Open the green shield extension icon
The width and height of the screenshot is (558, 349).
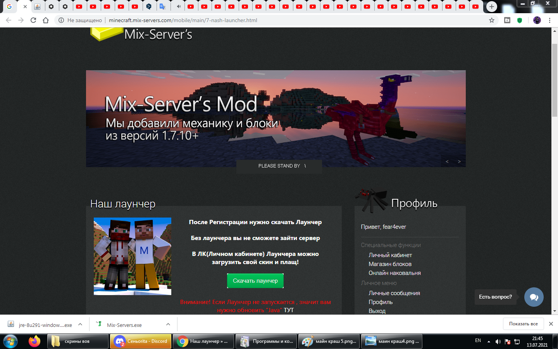pos(520,20)
